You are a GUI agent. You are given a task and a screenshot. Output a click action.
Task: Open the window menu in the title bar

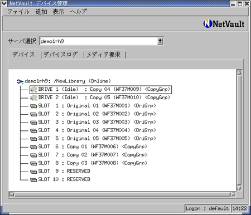pyautogui.click(x=4, y=3)
